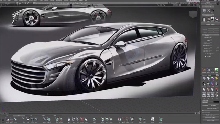The image size is (220, 124).
Task: Click the Environment Editor button
Action: [x=210, y=118]
